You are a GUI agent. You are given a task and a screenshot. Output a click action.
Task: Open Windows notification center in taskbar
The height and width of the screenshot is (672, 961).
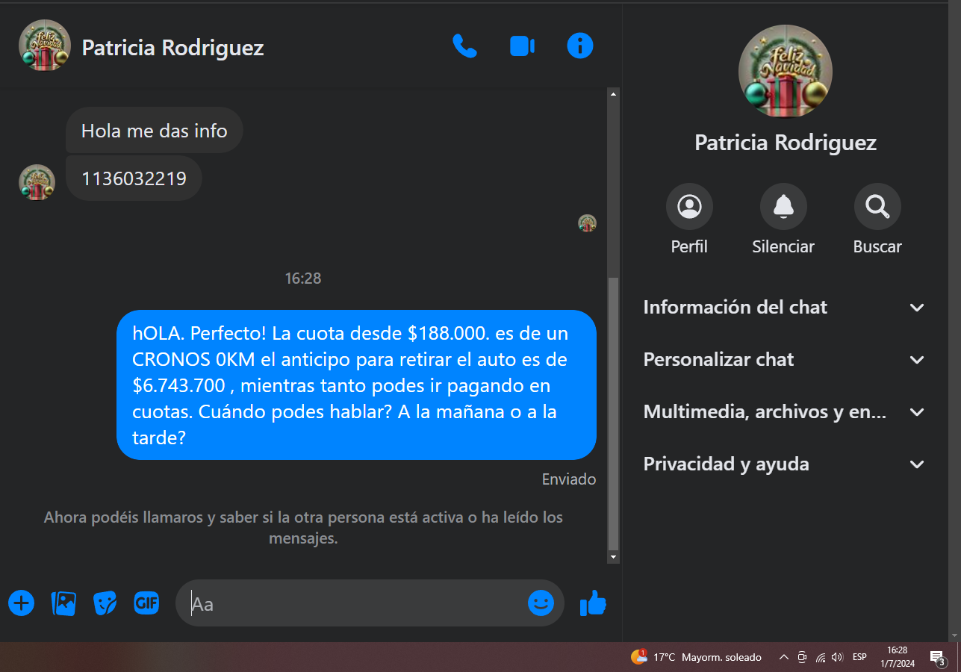(938, 657)
